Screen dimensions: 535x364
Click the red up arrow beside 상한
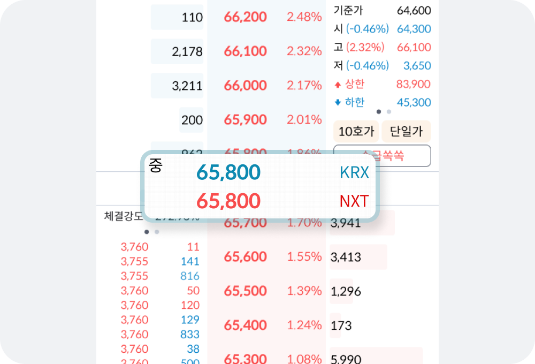click(x=338, y=85)
